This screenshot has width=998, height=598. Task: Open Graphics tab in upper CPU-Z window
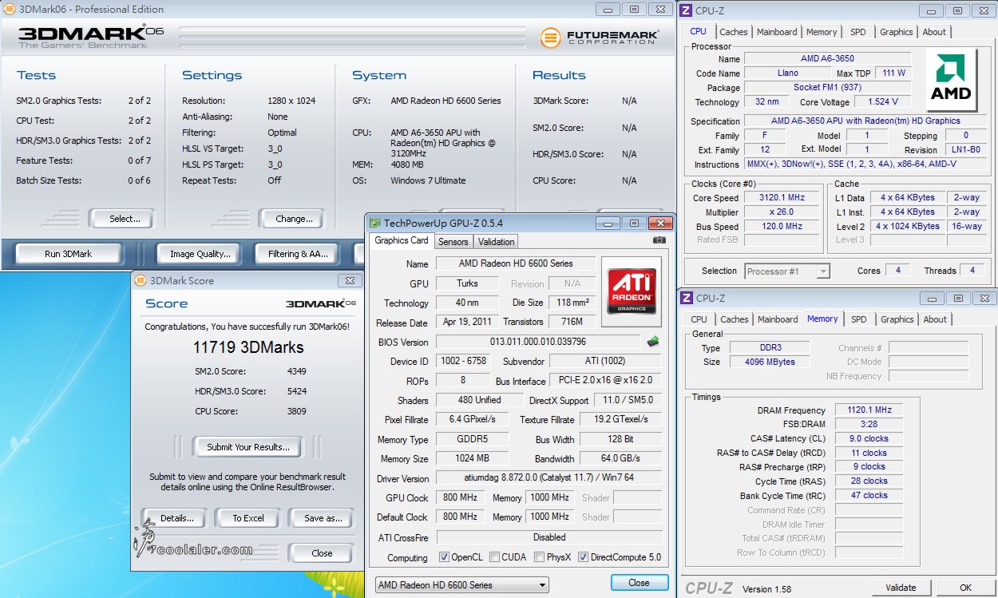coord(896,32)
